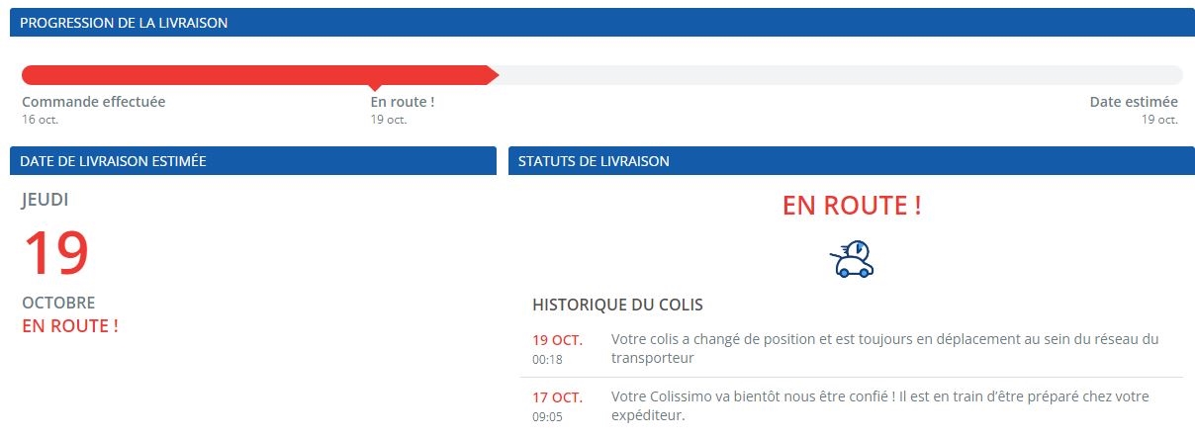The width and height of the screenshot is (1195, 438).
Task: Click "En route !" step under progress bar
Action: pos(403,102)
